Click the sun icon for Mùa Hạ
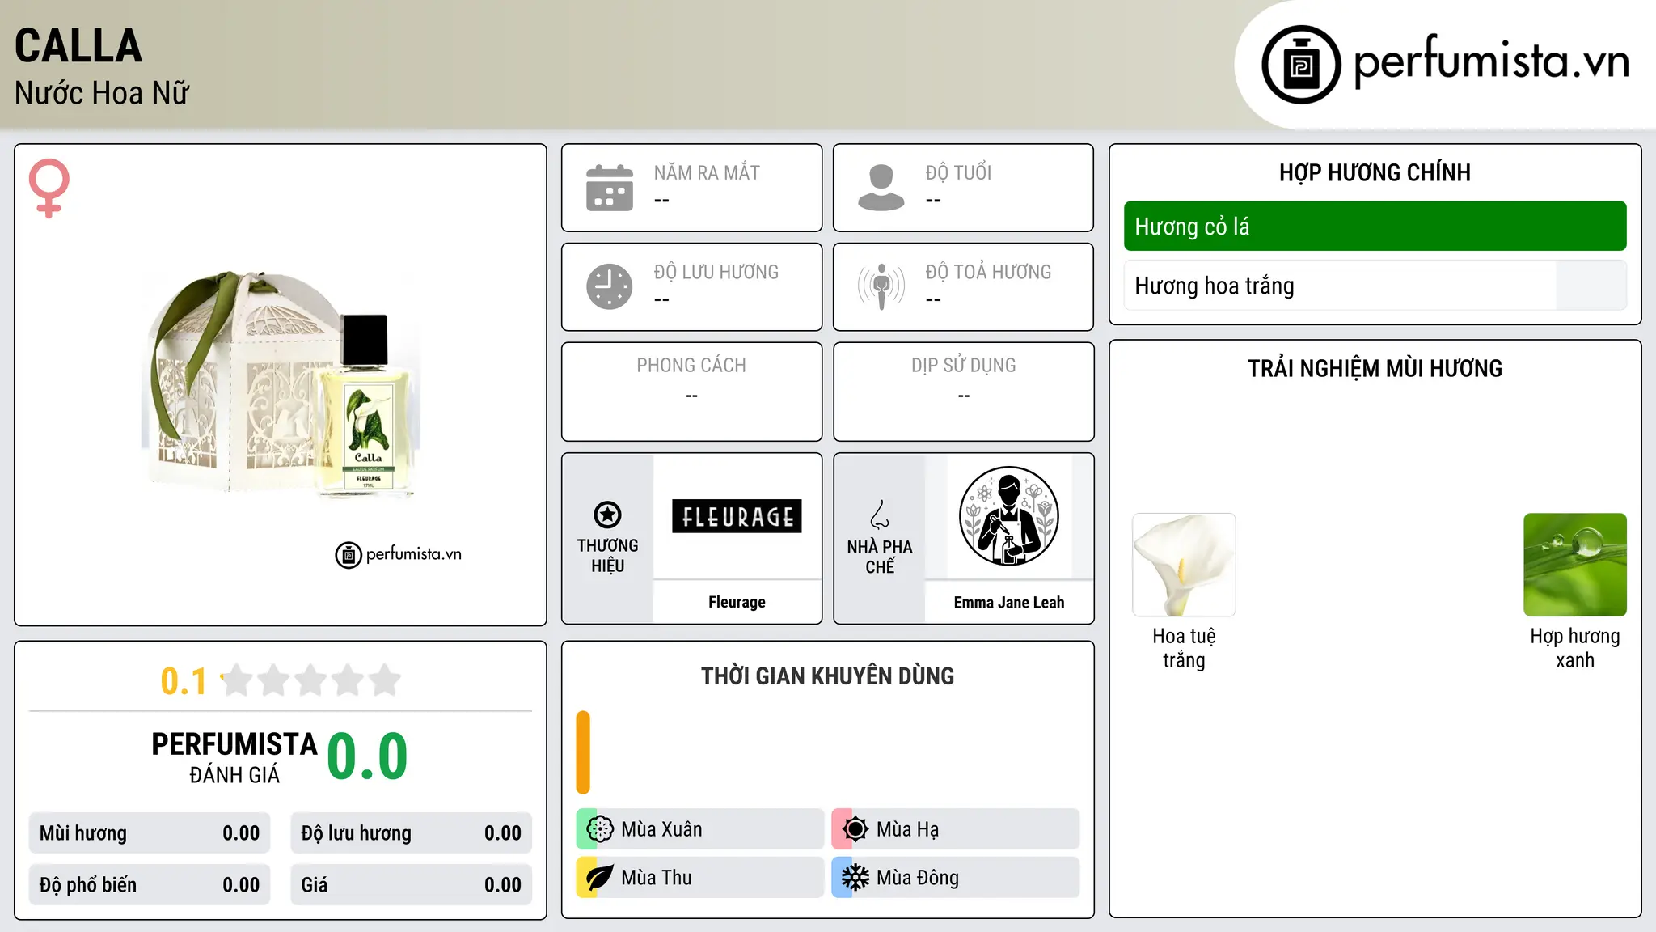 (855, 829)
